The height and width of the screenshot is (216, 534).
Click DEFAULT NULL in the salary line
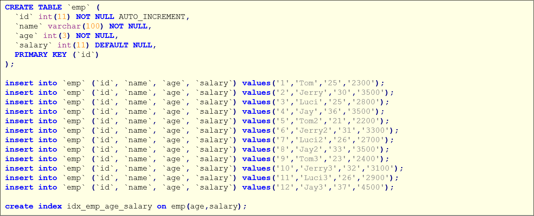tap(124, 45)
